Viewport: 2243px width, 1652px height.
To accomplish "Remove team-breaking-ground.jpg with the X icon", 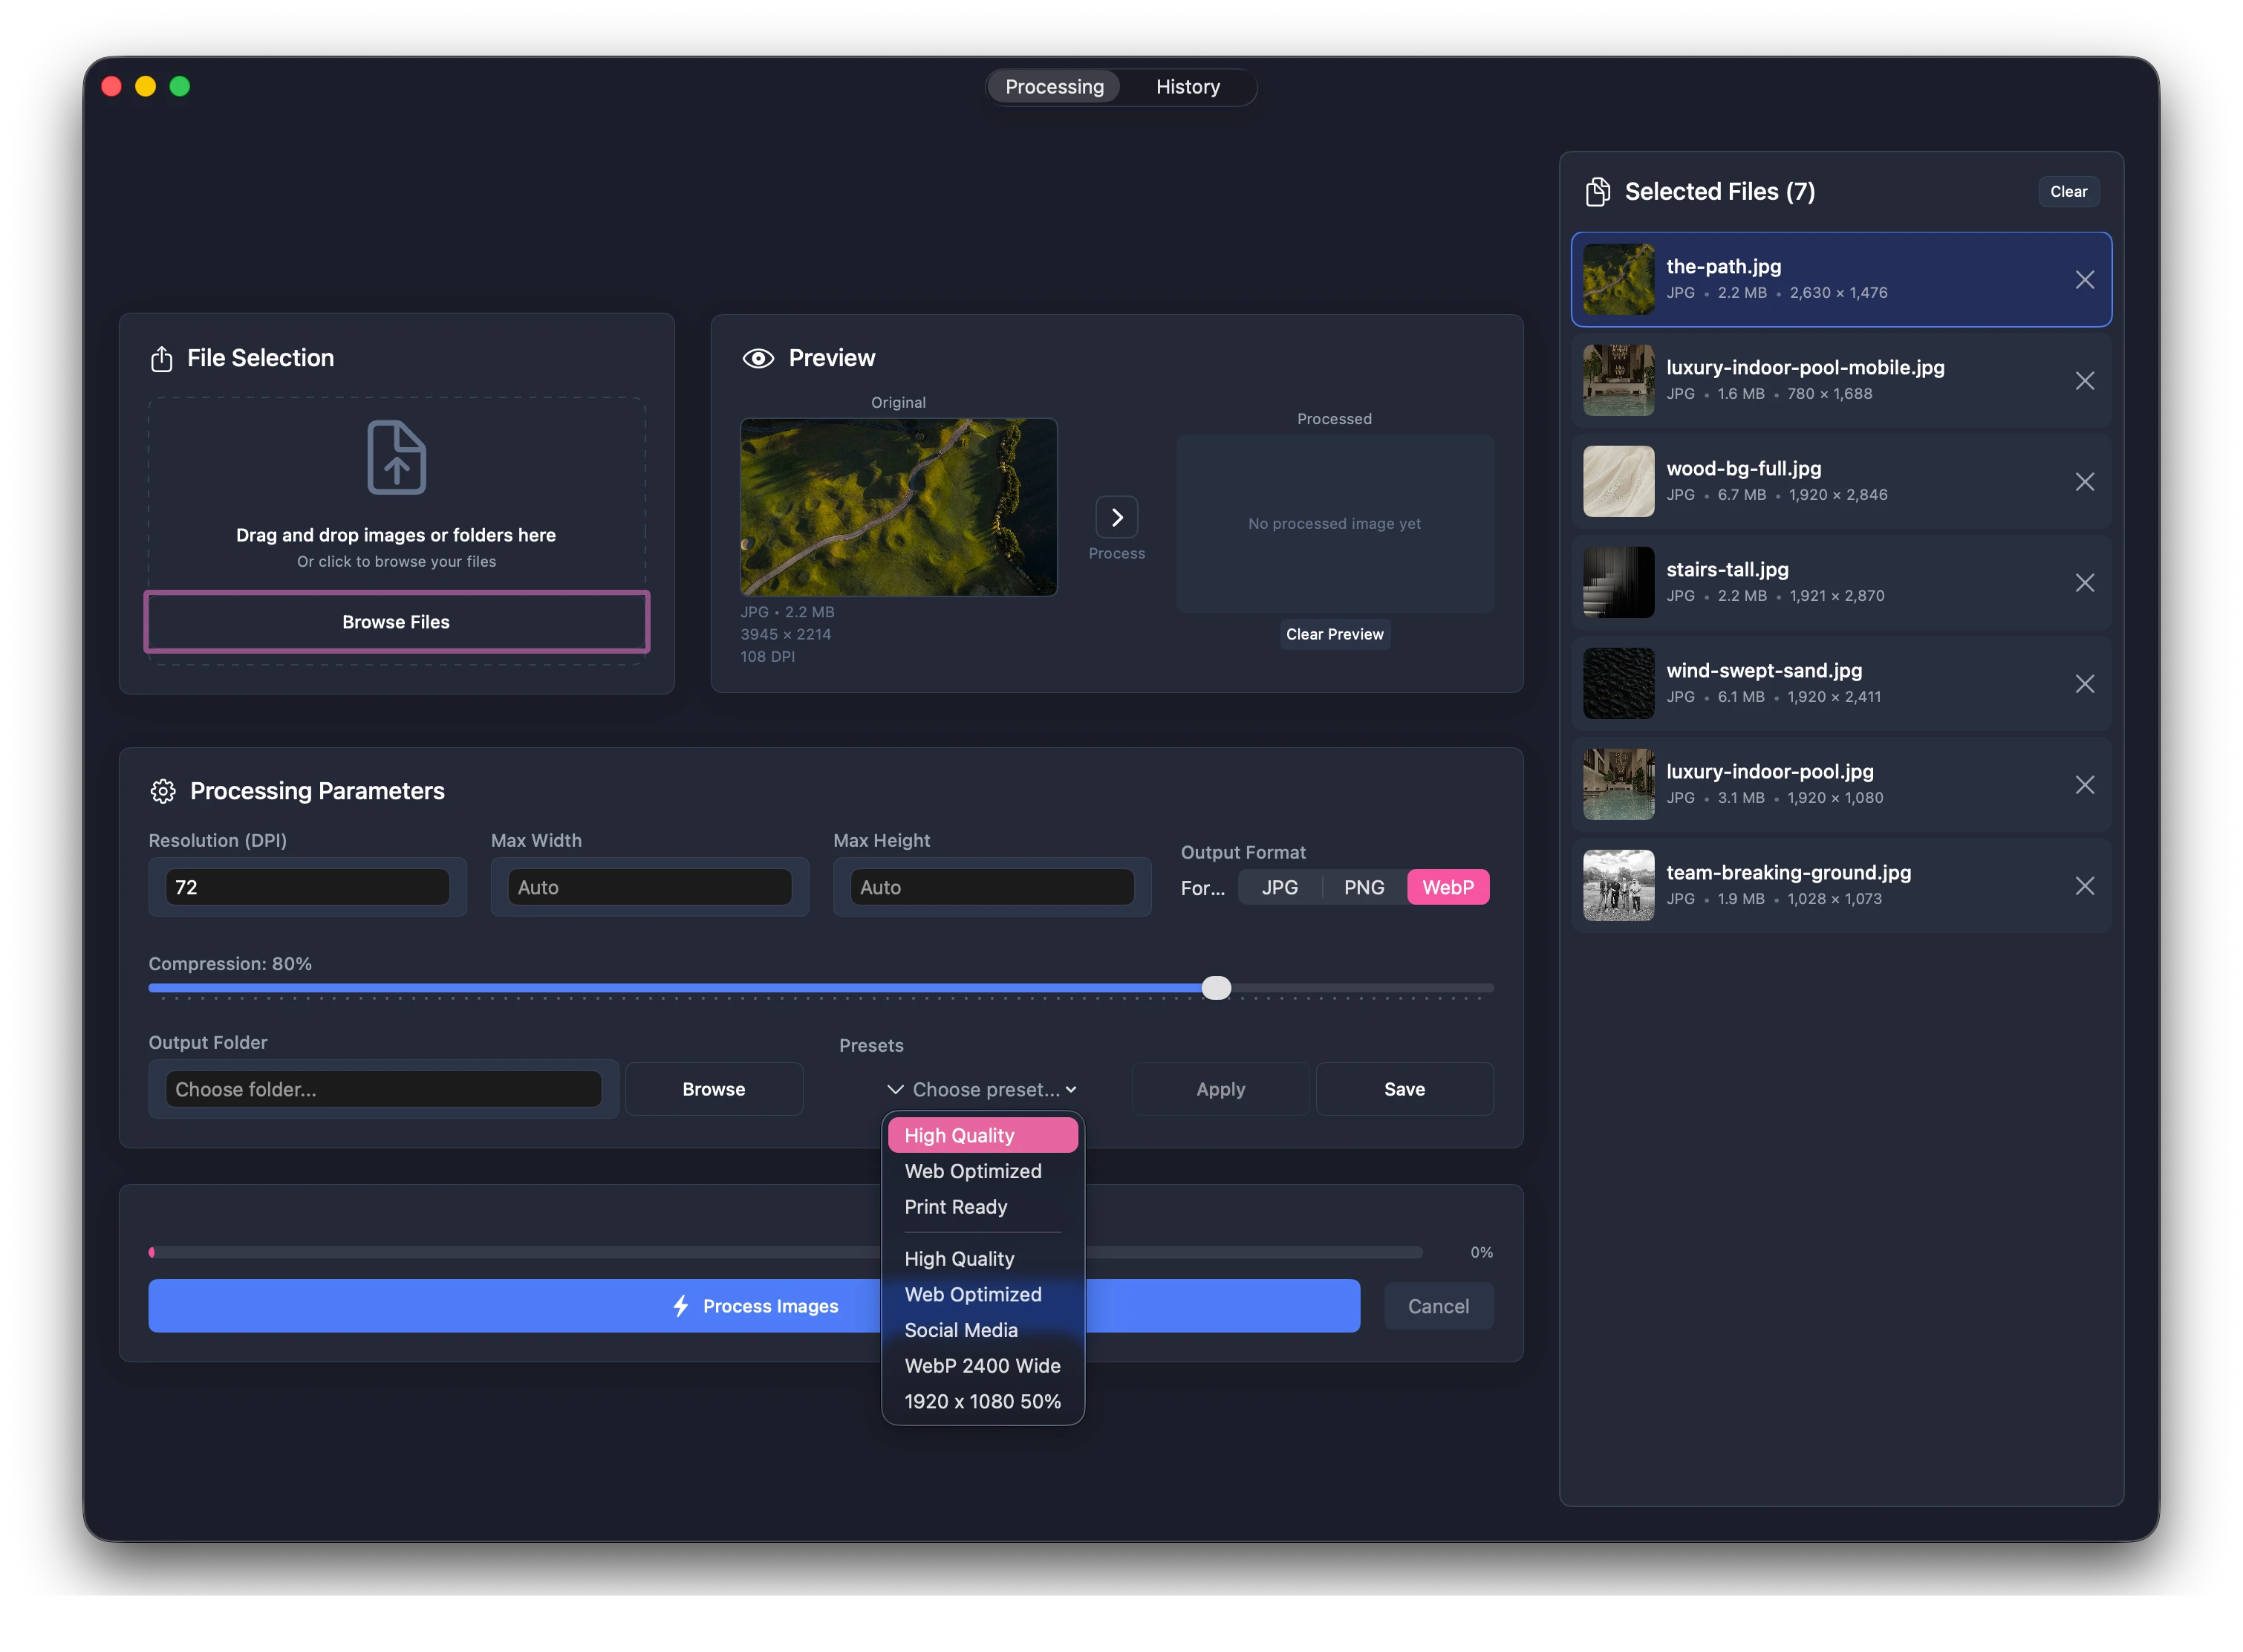I will point(2086,885).
